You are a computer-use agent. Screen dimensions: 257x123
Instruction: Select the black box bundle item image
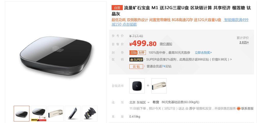coord(137,86)
